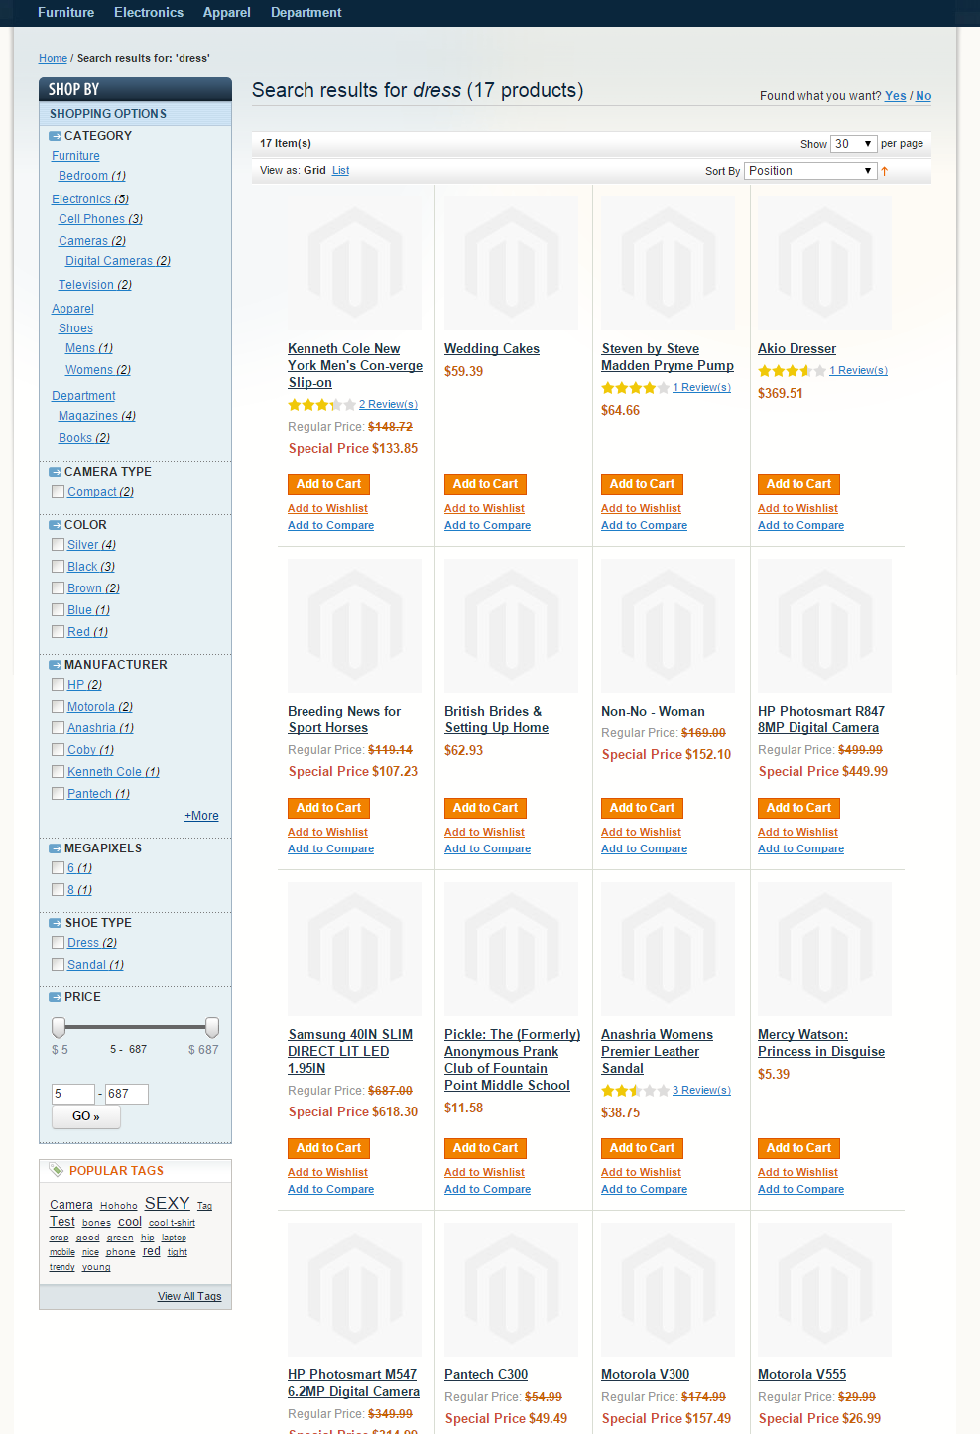This screenshot has height=1434, width=980.
Task: Open Mercy Watson: Princess in Disguise
Action: 821,1043
